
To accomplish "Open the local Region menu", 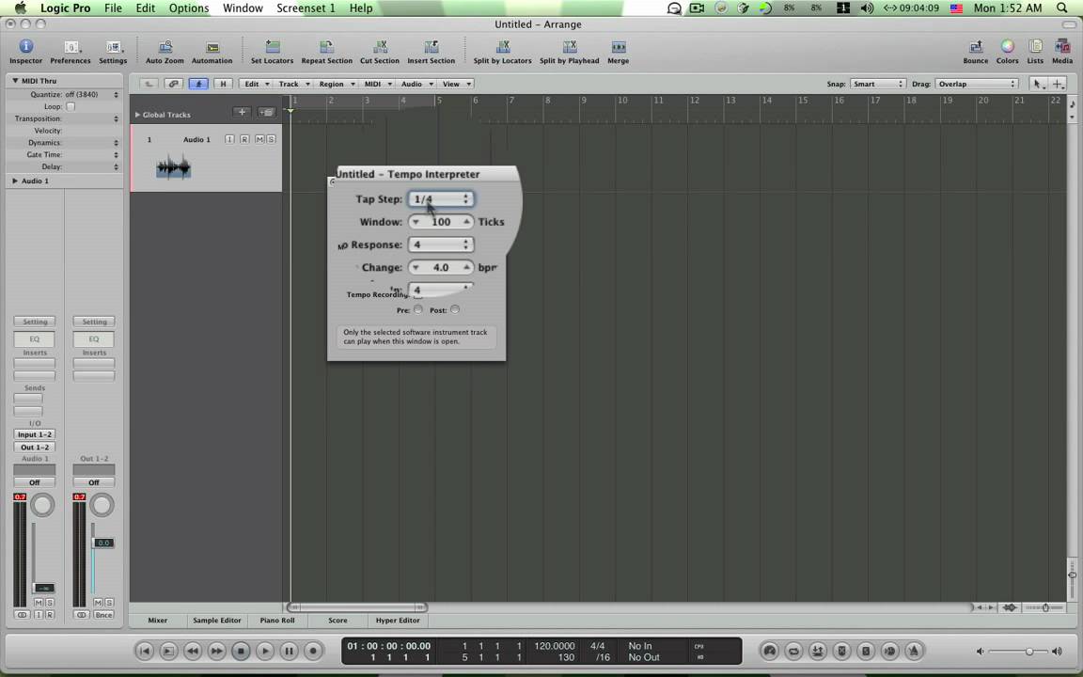I will click(337, 84).
